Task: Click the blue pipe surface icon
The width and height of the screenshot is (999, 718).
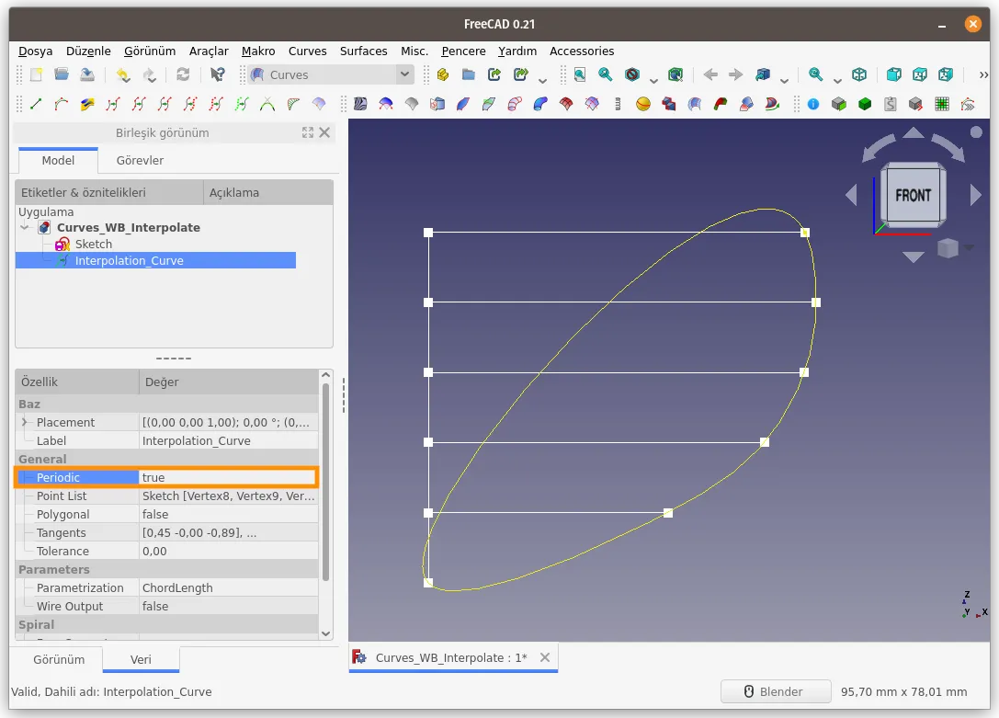Action: [540, 104]
